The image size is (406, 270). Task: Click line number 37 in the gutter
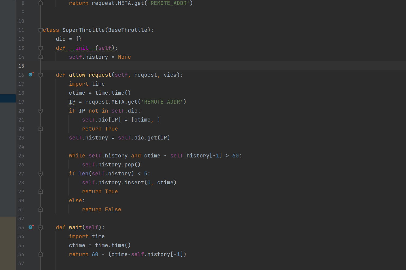[21, 263]
